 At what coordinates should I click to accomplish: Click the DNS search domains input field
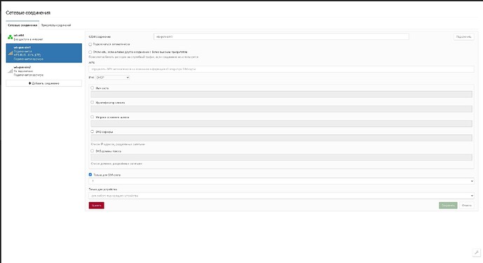(281, 157)
